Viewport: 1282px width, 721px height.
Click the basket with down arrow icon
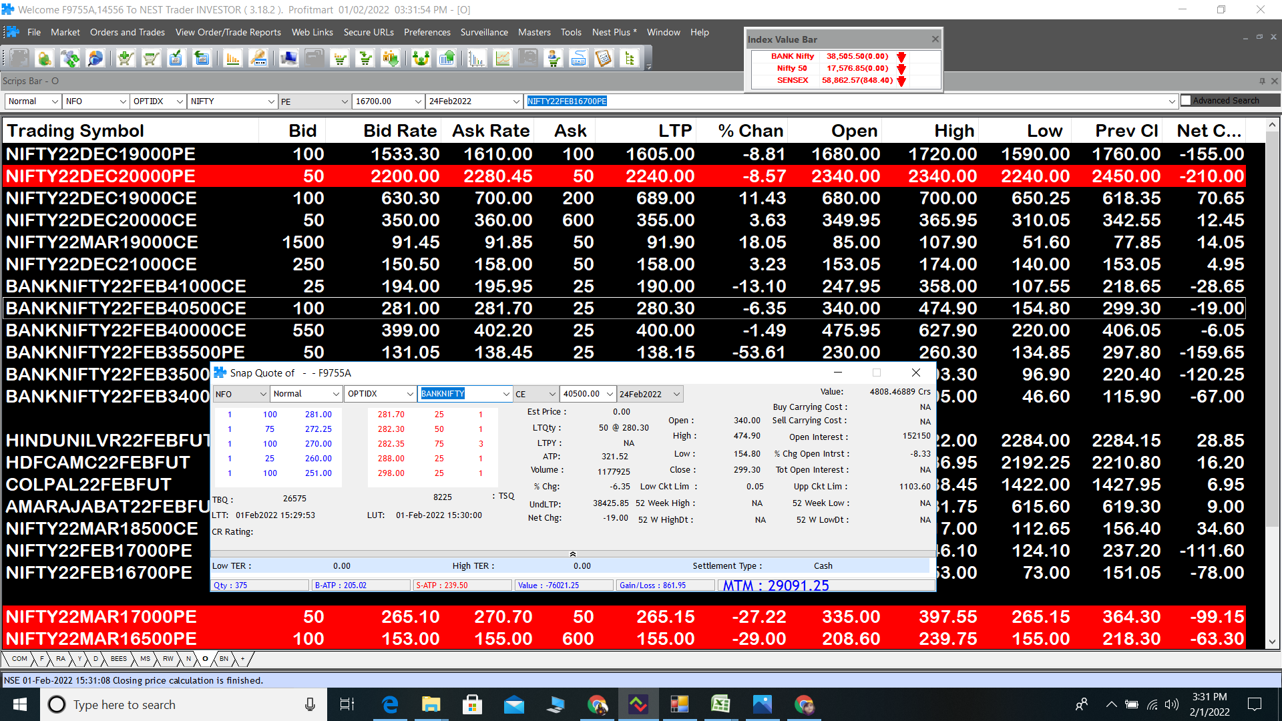[366, 59]
